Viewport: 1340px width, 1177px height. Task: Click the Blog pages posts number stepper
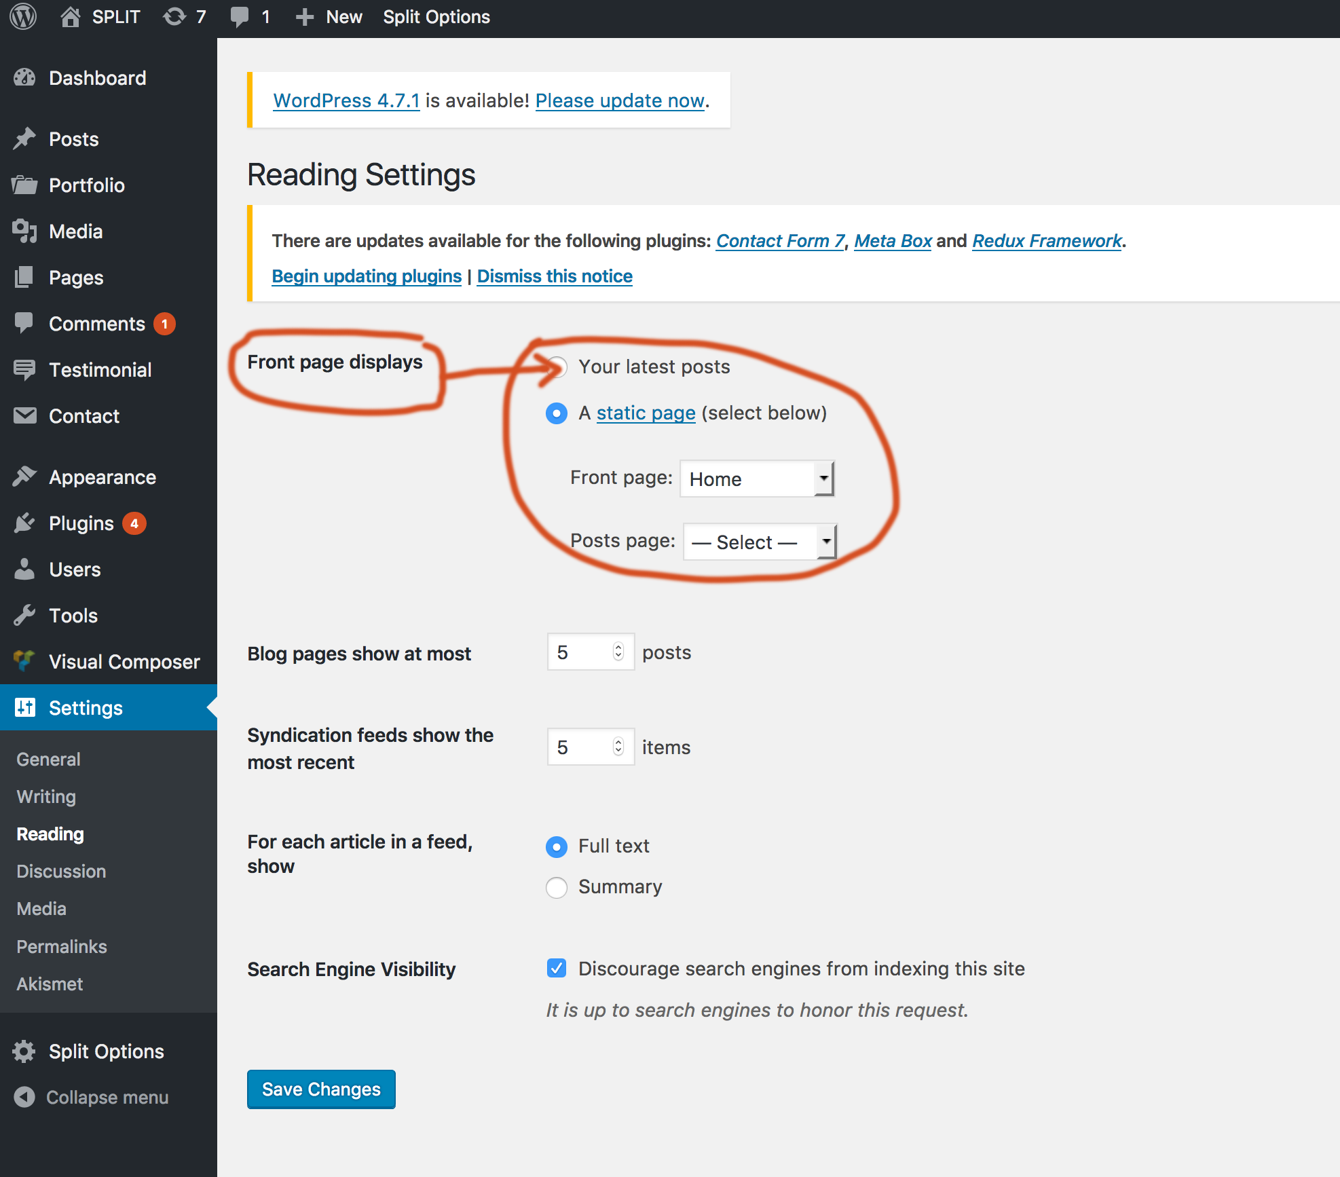[618, 652]
